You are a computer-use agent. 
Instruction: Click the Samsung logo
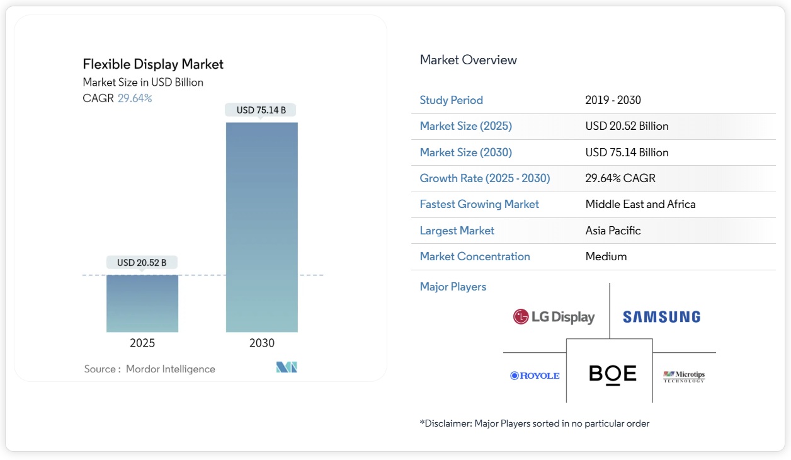point(661,317)
